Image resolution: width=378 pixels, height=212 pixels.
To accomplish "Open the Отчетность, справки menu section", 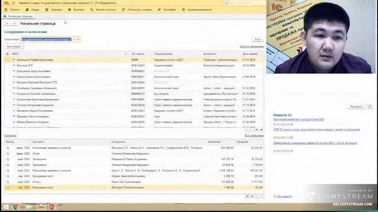I will click(137, 9).
